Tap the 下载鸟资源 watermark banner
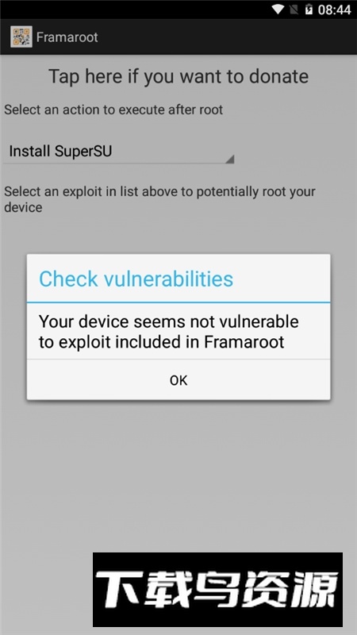The width and height of the screenshot is (357, 635). pos(217,590)
